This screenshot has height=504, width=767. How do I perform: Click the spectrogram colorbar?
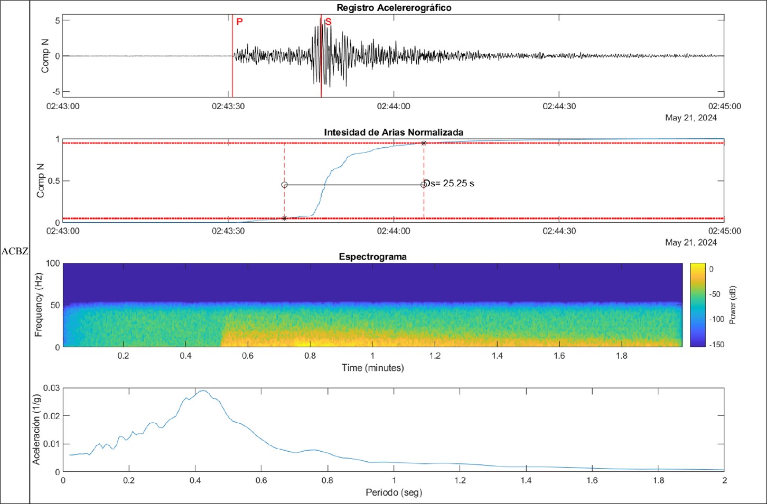(697, 305)
